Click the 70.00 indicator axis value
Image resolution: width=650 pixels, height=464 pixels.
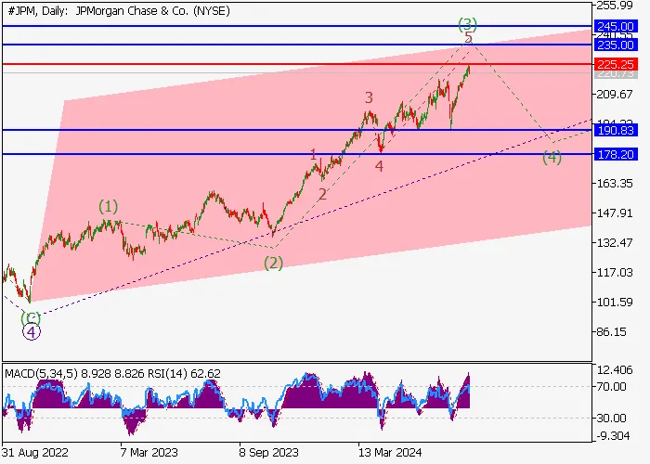[611, 387]
